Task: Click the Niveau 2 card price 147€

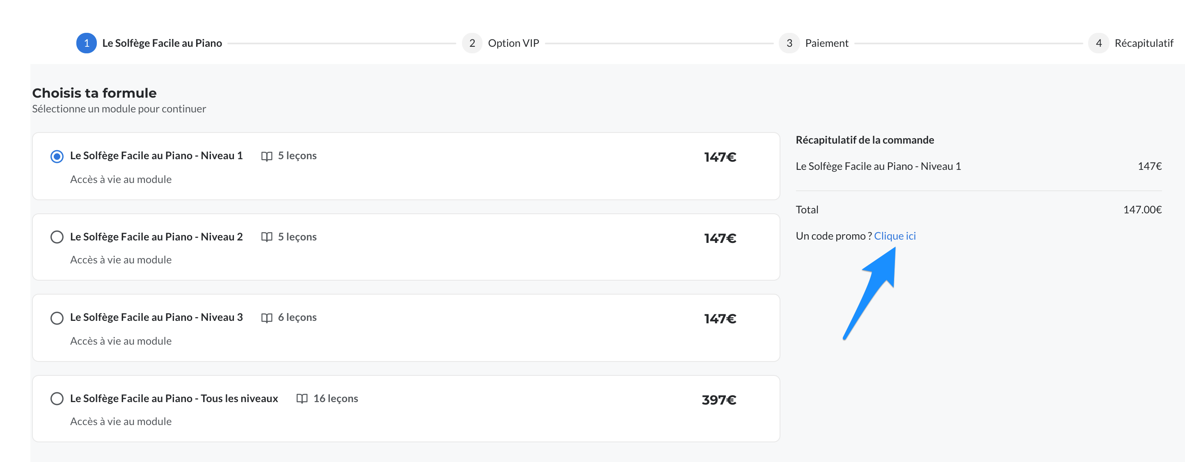Action: pyautogui.click(x=720, y=238)
